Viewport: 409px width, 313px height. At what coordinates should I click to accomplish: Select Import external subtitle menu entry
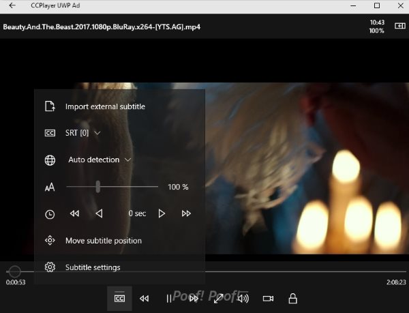tap(105, 106)
